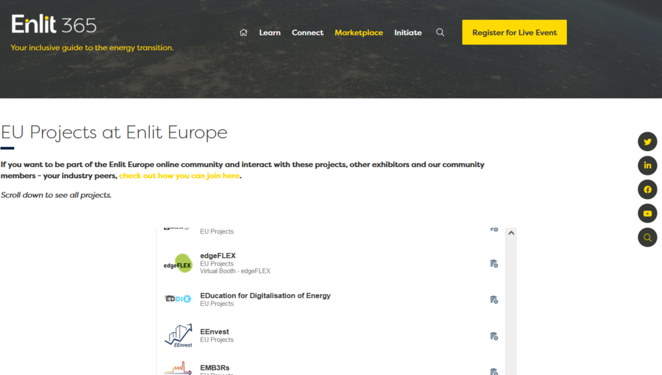The height and width of the screenshot is (375, 662).
Task: Click the add icon beside EEnvest
Action: (494, 336)
